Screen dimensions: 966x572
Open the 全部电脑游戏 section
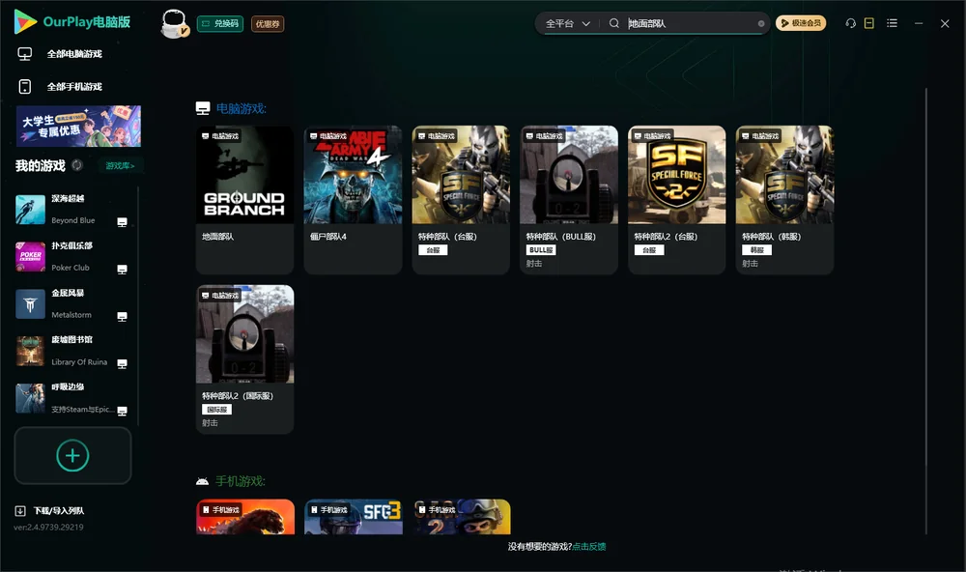click(60, 54)
